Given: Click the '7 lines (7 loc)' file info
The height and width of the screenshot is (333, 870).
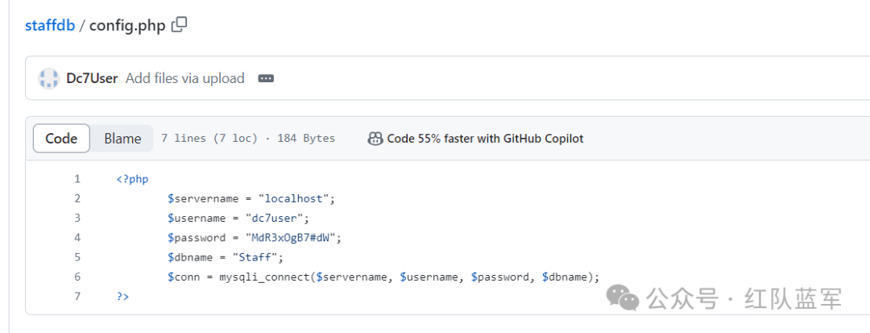Looking at the screenshot, I should [x=209, y=139].
